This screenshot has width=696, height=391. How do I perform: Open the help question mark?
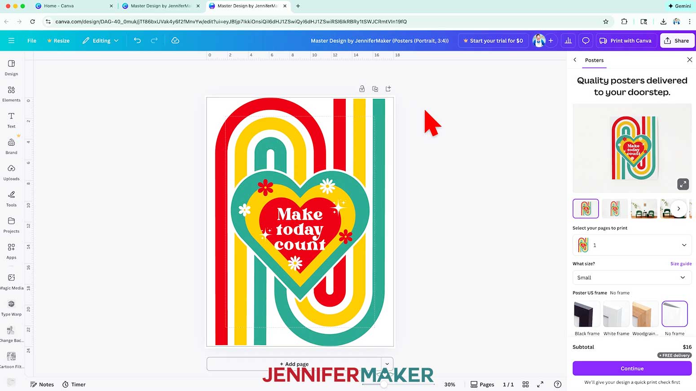tap(558, 384)
